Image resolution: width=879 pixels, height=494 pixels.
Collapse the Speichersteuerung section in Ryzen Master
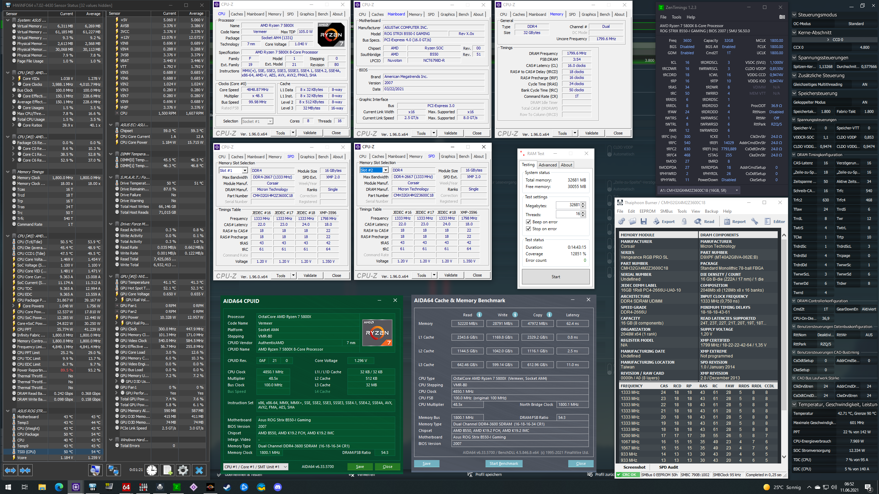[x=794, y=93]
